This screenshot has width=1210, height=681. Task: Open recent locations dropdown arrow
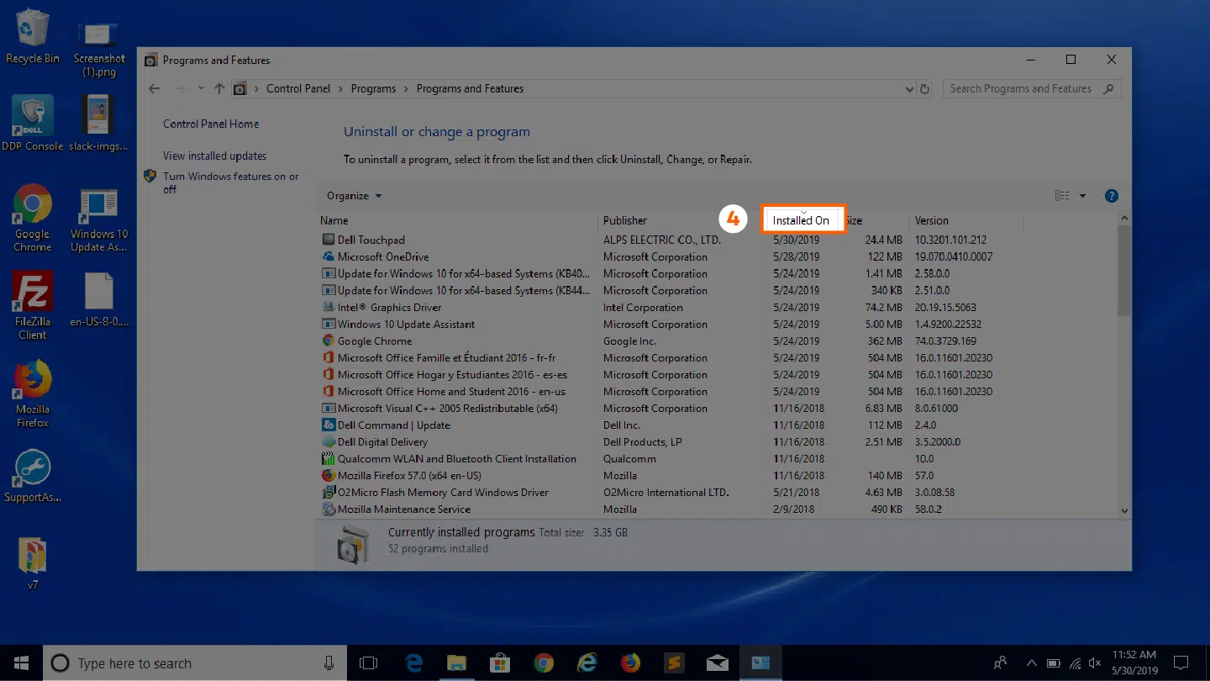201,88
